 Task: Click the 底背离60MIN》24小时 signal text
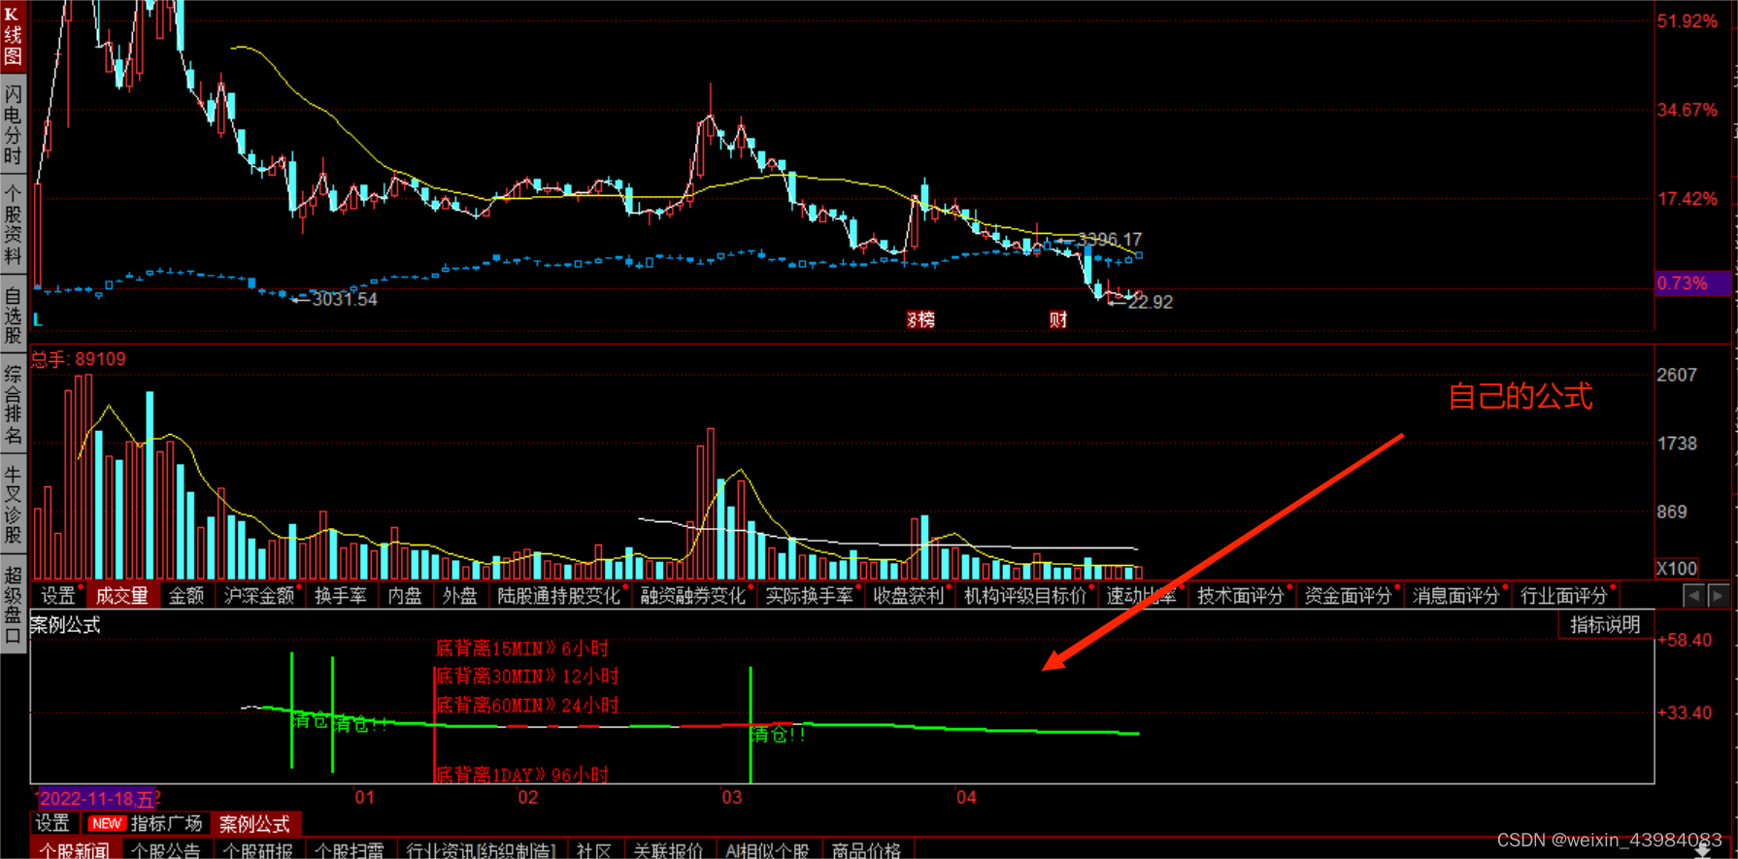pos(527,706)
